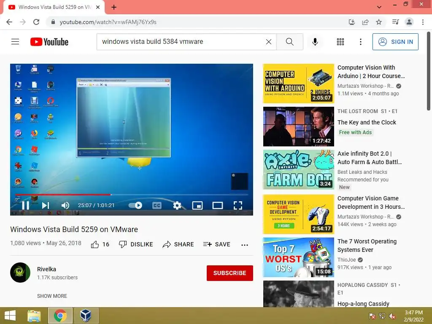Open Chrome three-dot menu
This screenshot has width=432, height=324.
click(x=423, y=22)
